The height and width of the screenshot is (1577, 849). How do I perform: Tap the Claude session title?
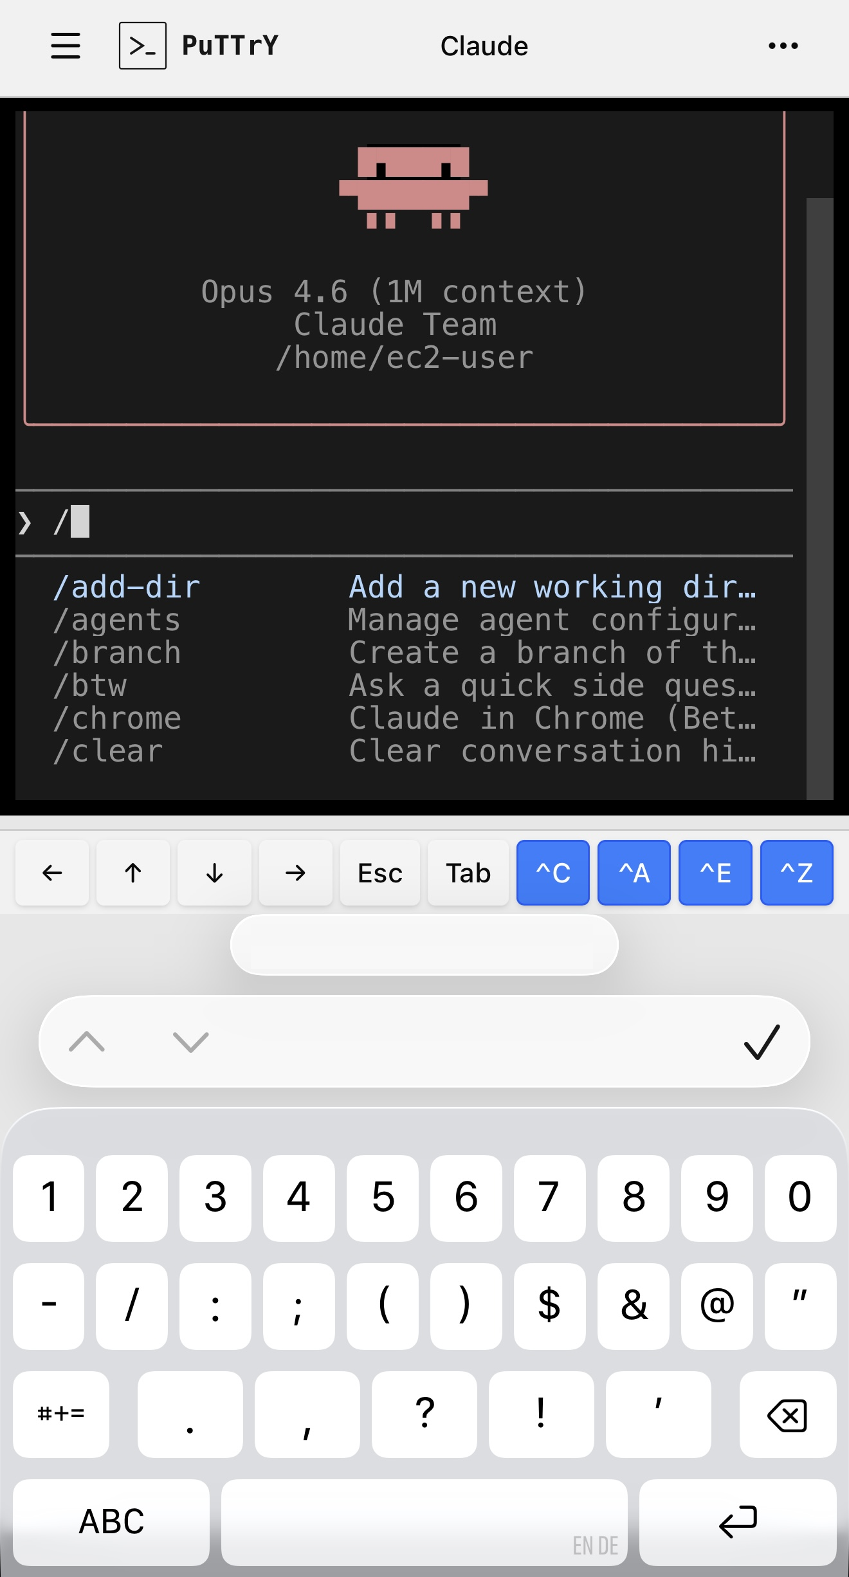484,46
